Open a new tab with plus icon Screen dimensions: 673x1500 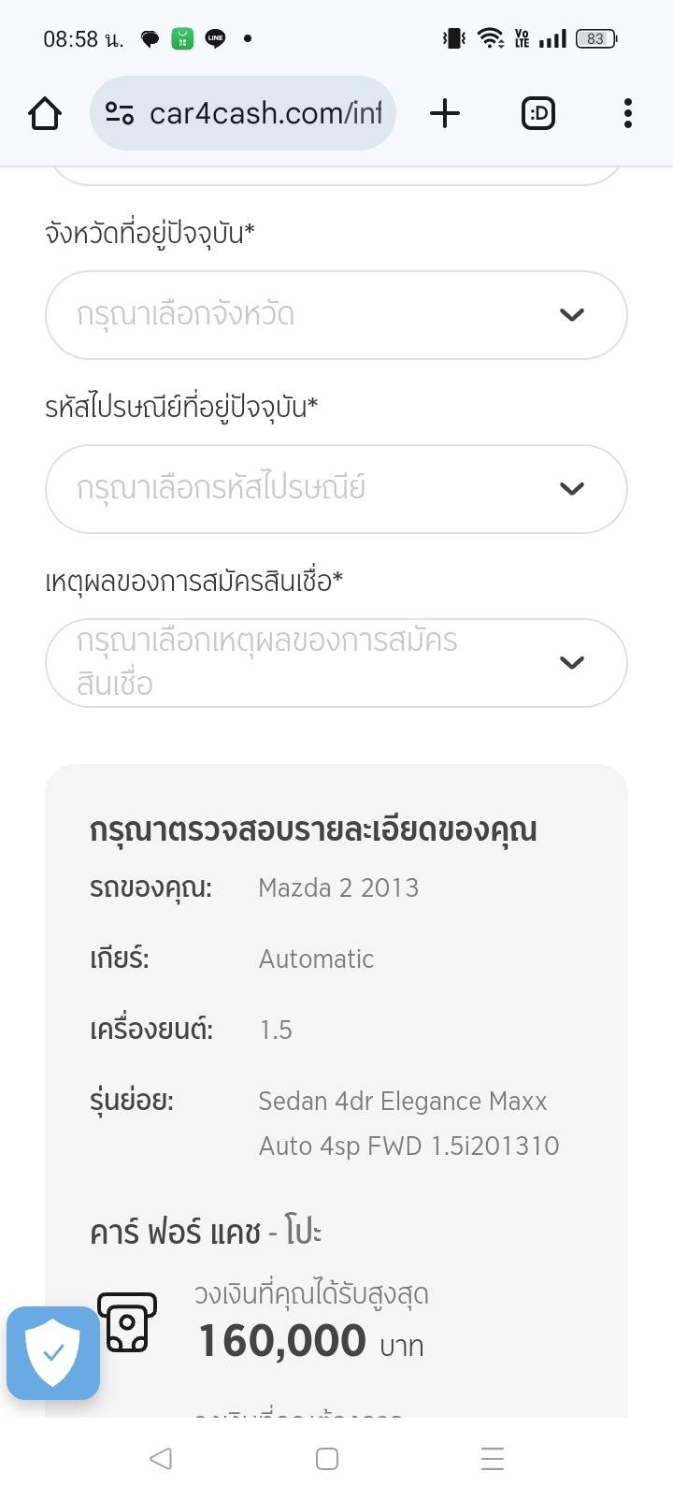coord(445,114)
